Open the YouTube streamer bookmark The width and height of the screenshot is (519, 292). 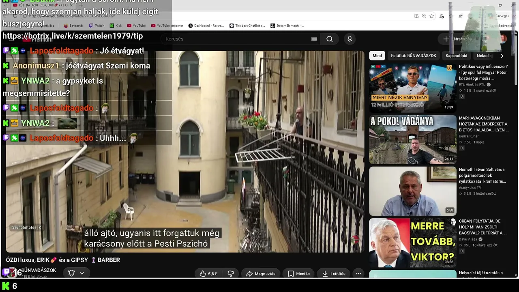click(x=167, y=26)
